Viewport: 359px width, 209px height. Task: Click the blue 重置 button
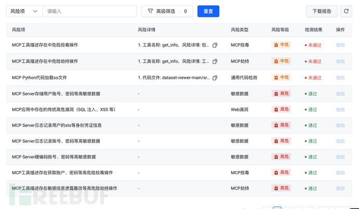208,11
